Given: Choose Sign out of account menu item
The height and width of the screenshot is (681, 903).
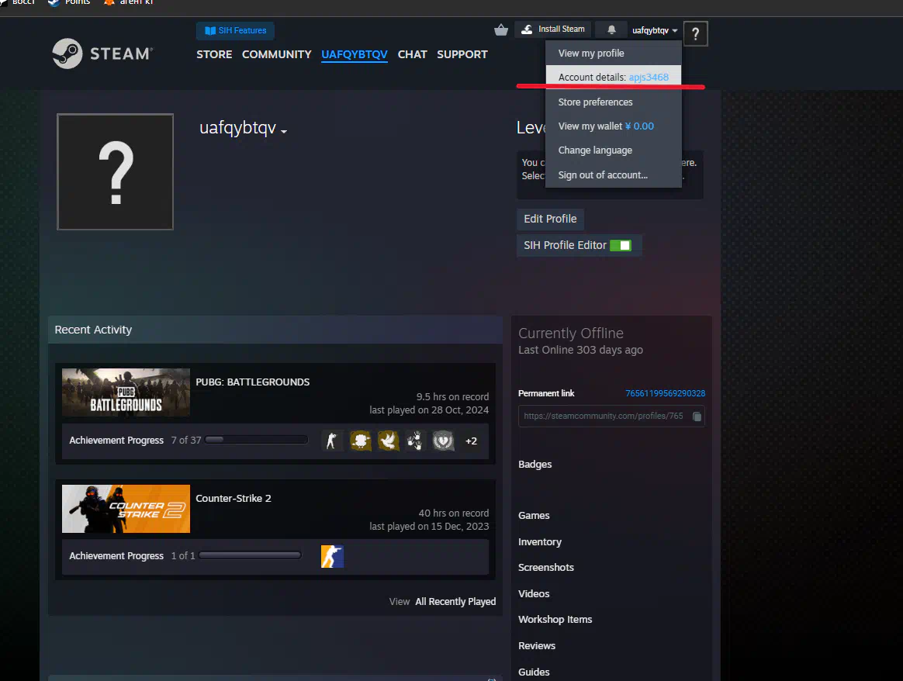Looking at the screenshot, I should pyautogui.click(x=603, y=175).
